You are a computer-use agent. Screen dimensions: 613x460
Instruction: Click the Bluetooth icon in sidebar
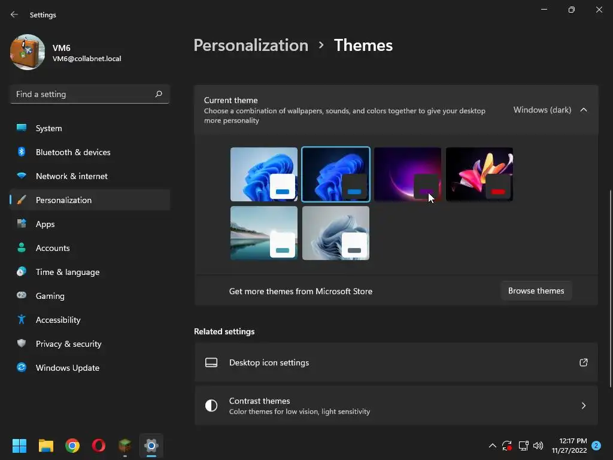pos(22,152)
